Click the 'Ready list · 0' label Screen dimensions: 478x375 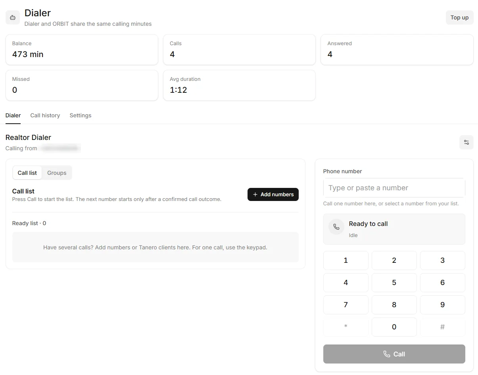click(x=29, y=223)
